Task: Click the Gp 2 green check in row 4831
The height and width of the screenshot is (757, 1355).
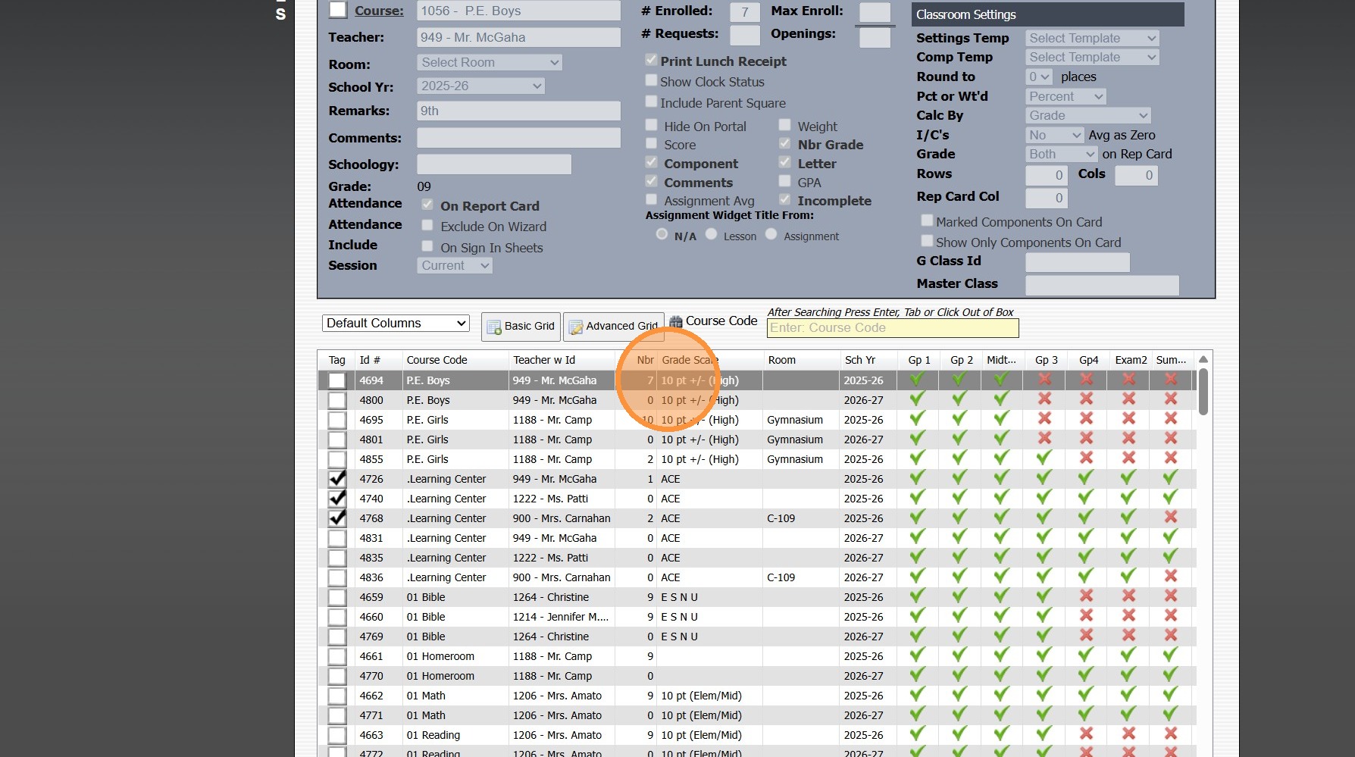Action: pos(959,536)
